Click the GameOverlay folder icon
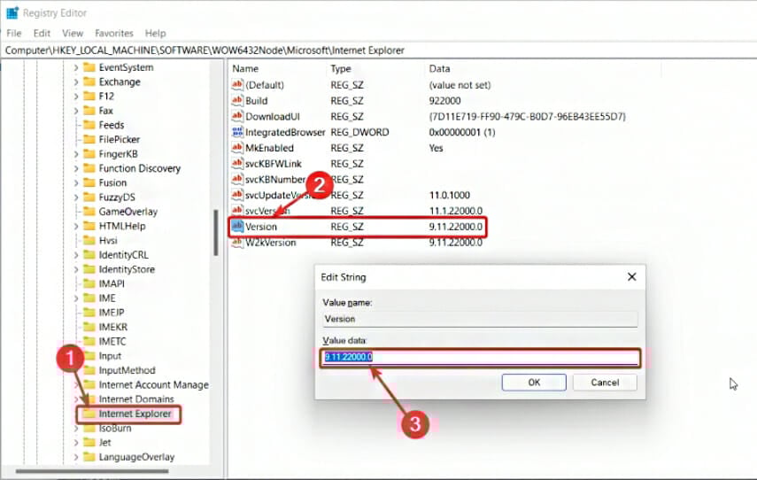This screenshot has width=757, height=480. point(89,212)
